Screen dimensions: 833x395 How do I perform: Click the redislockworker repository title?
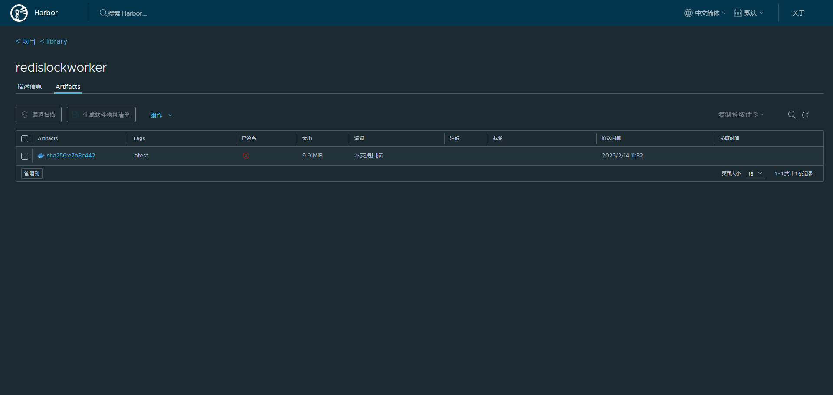(x=61, y=67)
